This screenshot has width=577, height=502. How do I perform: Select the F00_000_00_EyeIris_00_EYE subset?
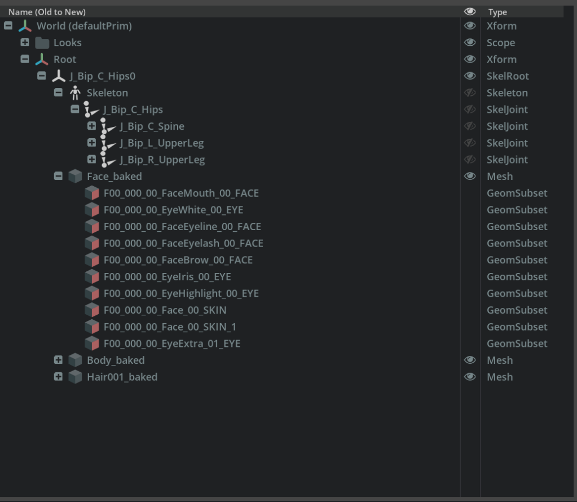(167, 277)
